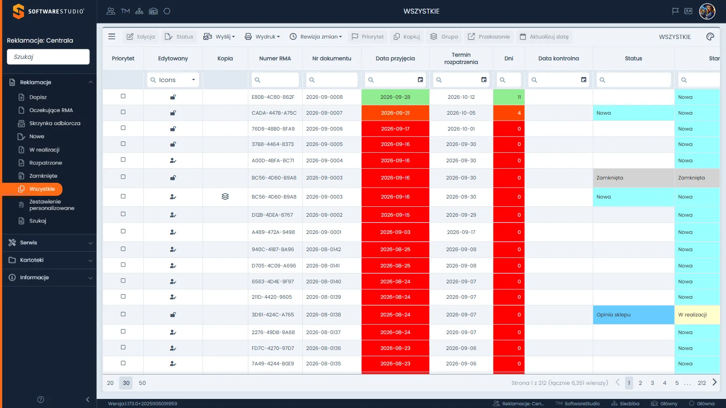Screen dimensions: 726x408
Task: Open the Rewizja zmian dropdown
Action: (x=316, y=37)
